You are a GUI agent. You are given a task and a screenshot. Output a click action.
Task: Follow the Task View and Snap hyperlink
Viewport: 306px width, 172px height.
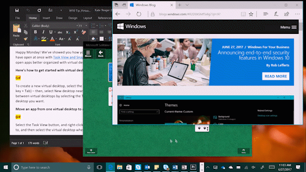pos(68,57)
